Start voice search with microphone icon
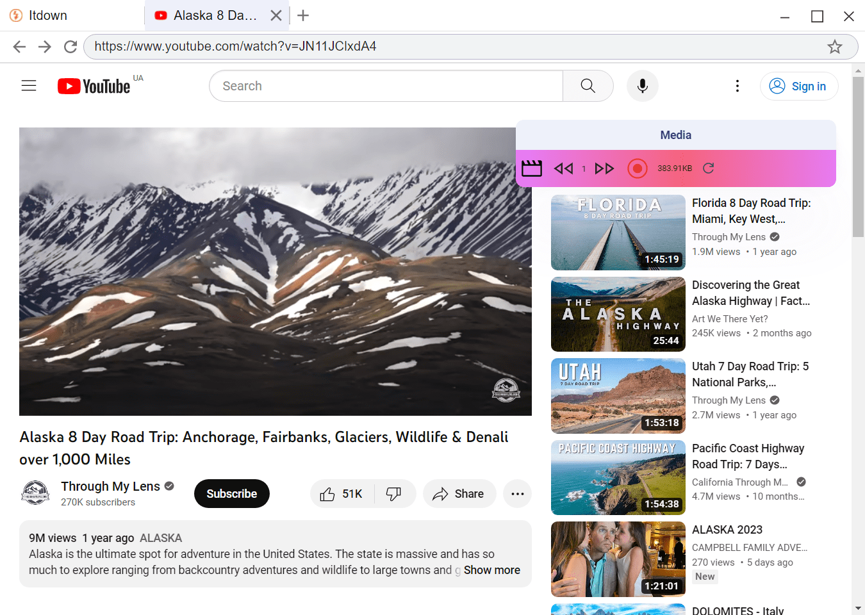 643,86
